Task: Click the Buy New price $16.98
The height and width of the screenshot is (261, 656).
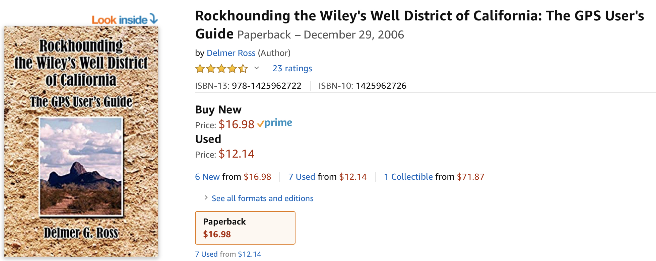Action: tap(237, 124)
